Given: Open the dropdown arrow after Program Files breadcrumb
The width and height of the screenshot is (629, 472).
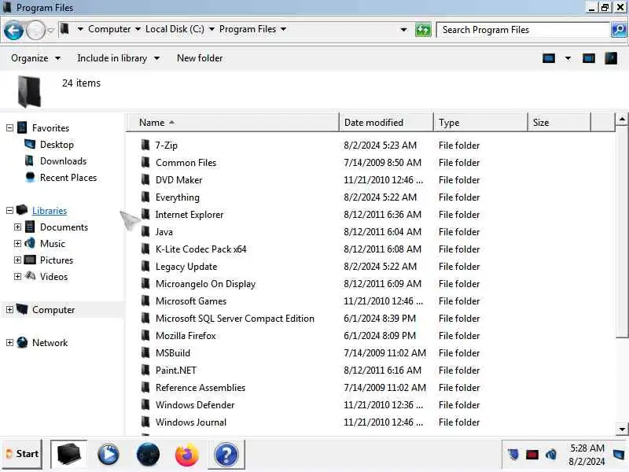Looking at the screenshot, I should pyautogui.click(x=283, y=29).
